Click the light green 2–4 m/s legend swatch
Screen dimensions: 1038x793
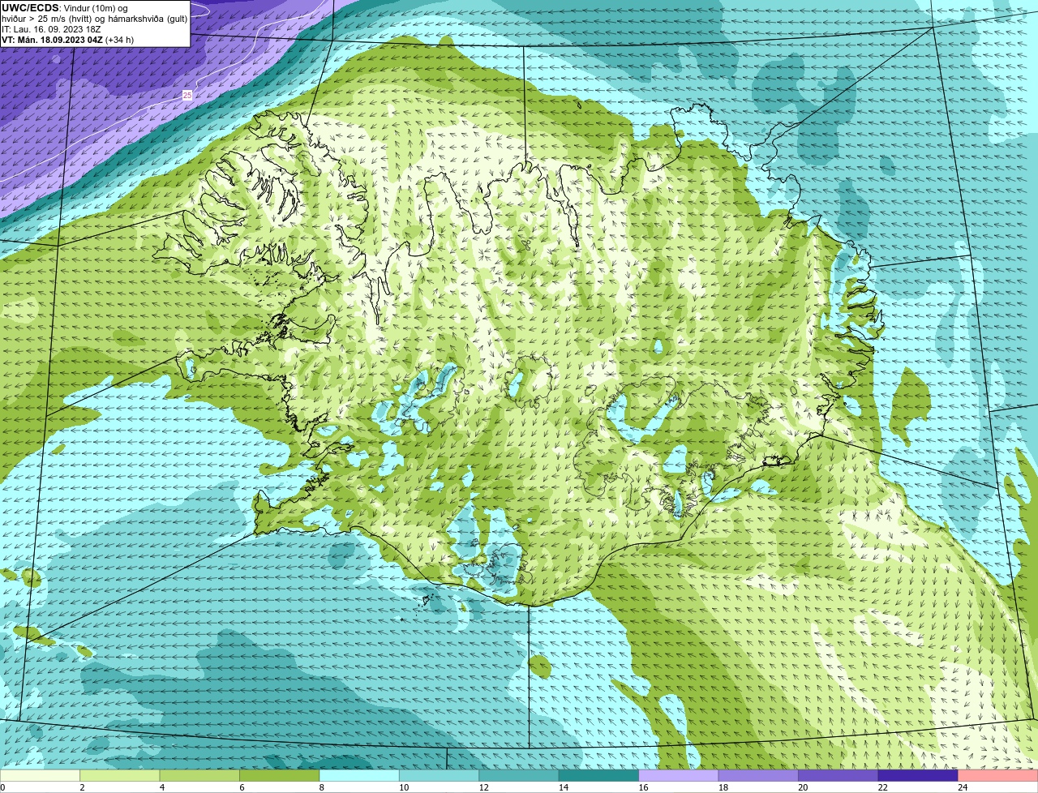[x=120, y=776]
